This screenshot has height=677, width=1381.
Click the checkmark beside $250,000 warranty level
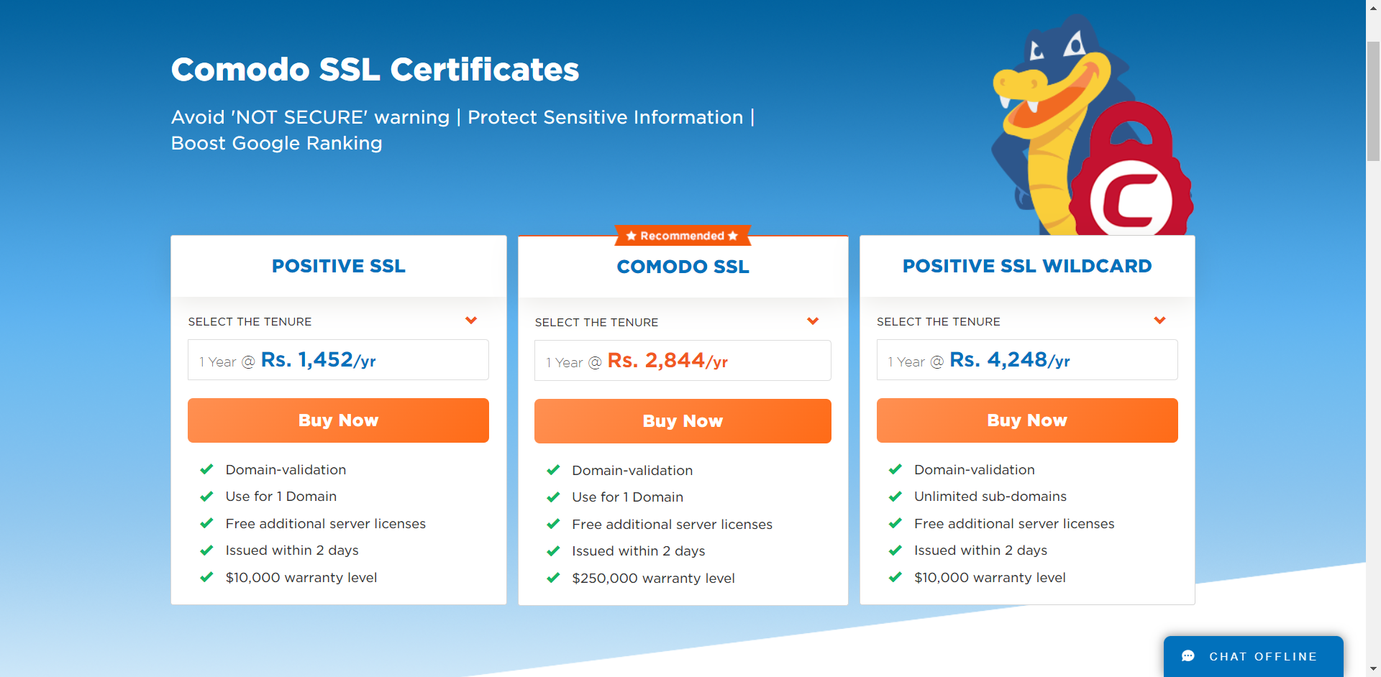coord(554,577)
